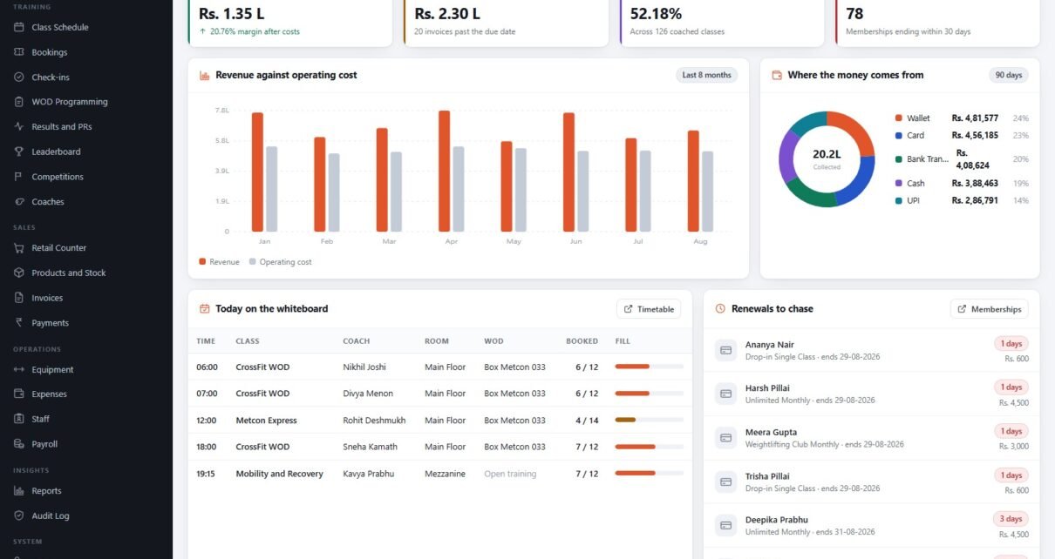This screenshot has width=1055, height=559.
Task: Toggle the Revenue legend in the chart
Action: [219, 262]
